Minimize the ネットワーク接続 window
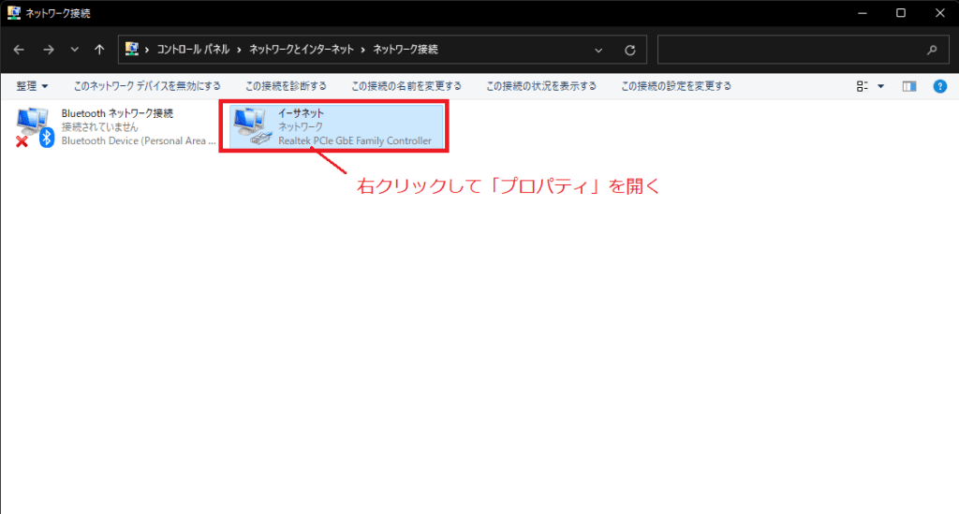The height and width of the screenshot is (514, 959). point(863,13)
